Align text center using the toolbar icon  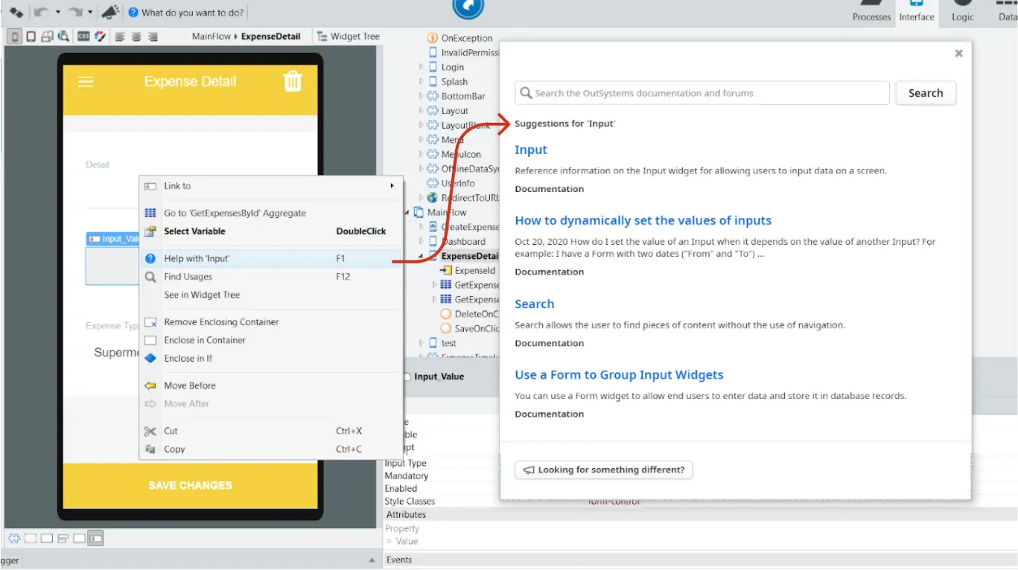[136, 36]
